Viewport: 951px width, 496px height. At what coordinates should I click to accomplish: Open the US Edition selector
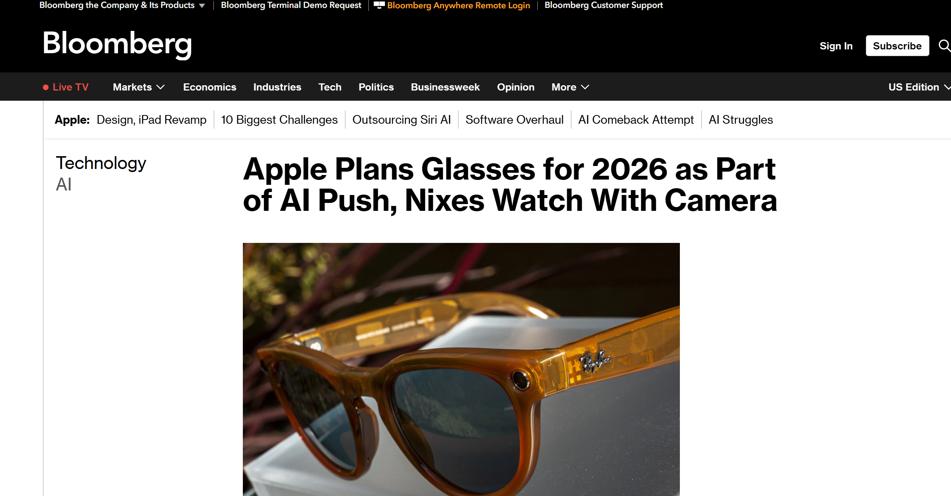coord(919,87)
